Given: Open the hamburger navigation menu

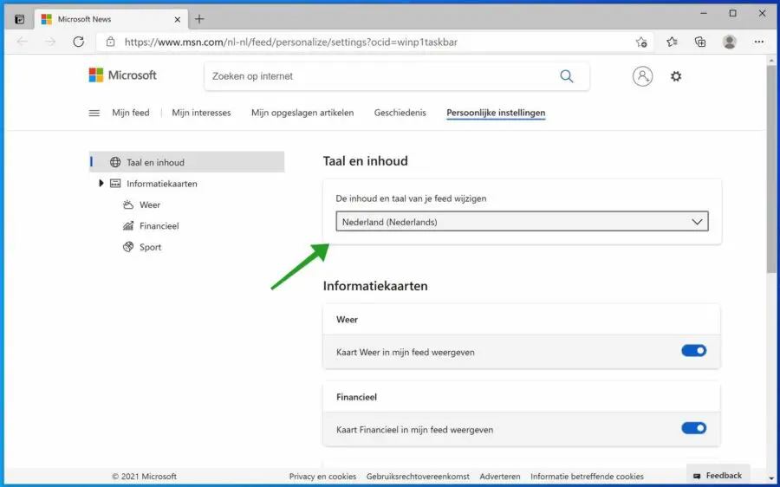Looking at the screenshot, I should (x=94, y=113).
